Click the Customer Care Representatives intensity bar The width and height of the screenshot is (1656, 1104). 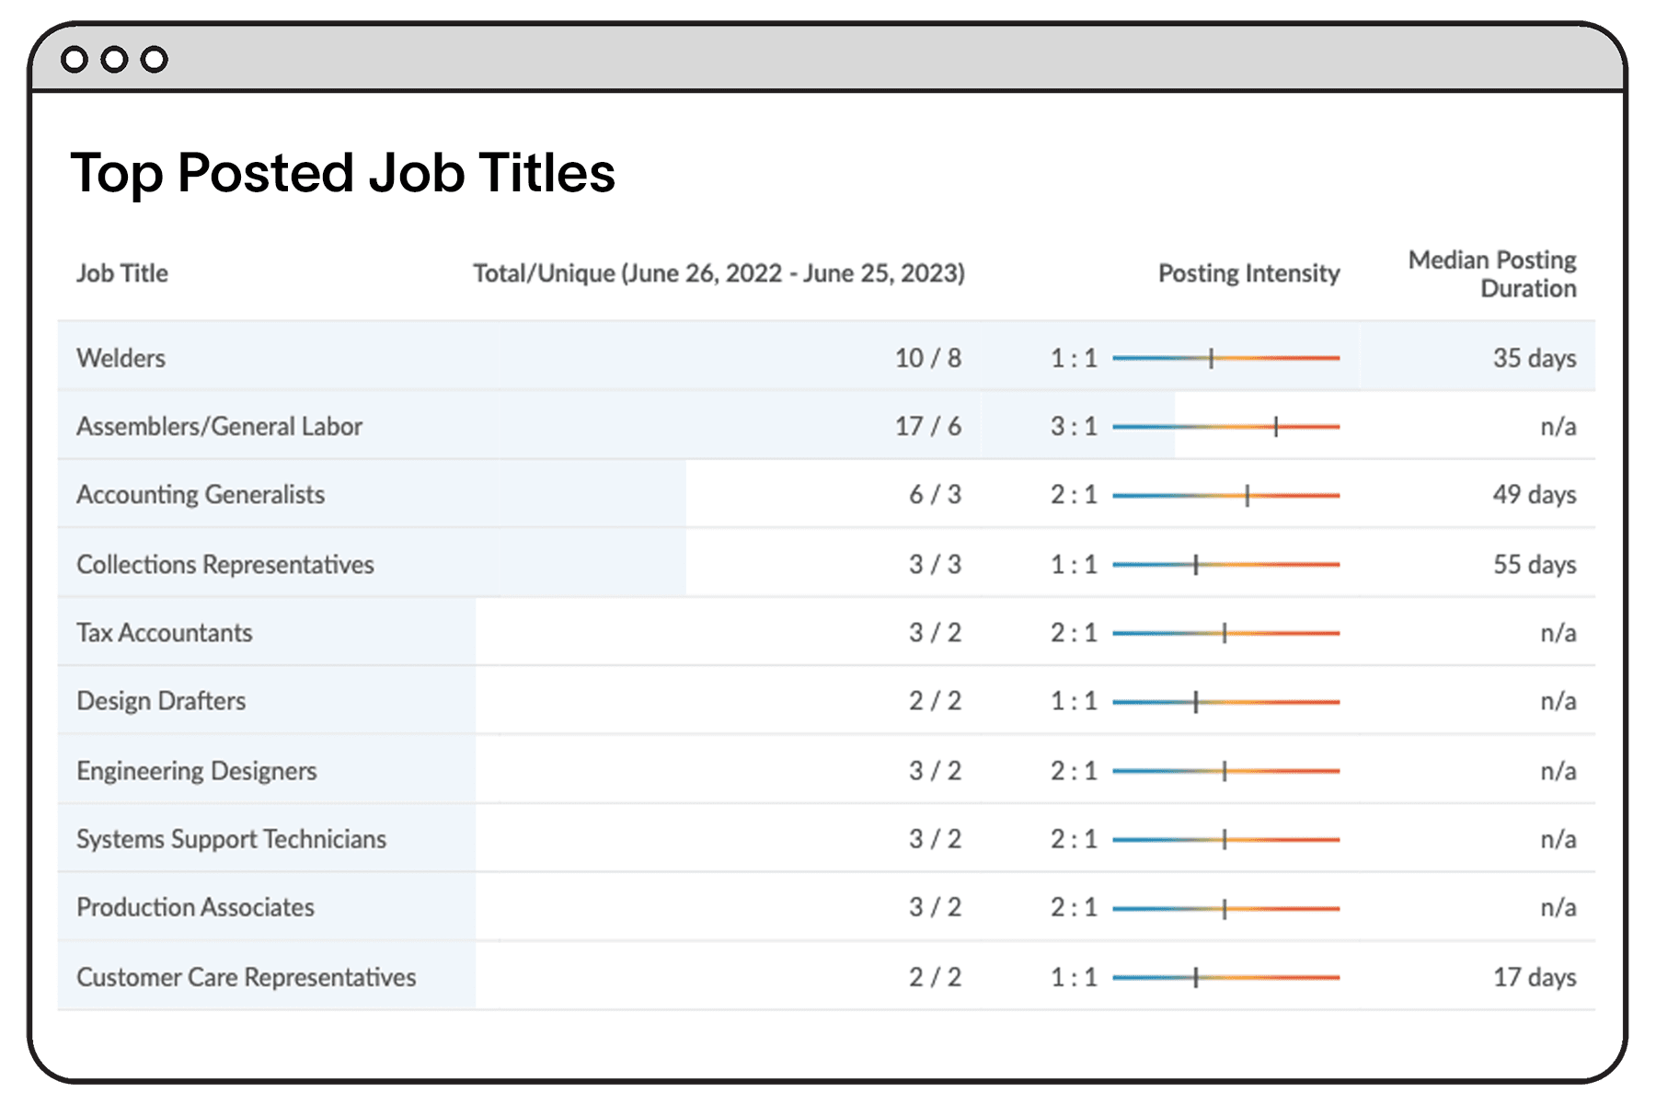(1226, 977)
